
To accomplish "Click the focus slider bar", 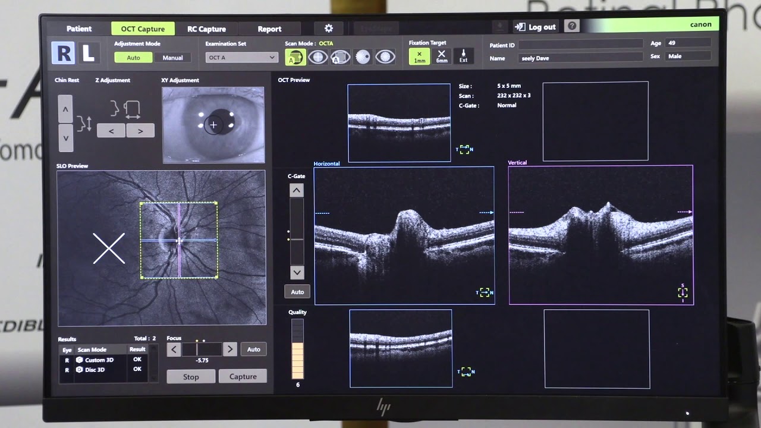I will click(202, 350).
